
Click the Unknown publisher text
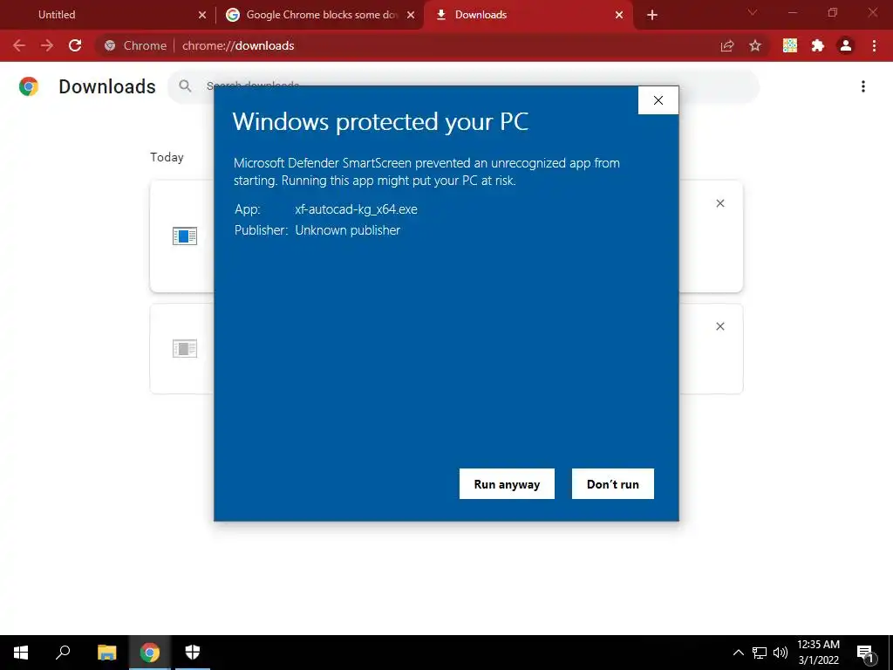coord(347,230)
